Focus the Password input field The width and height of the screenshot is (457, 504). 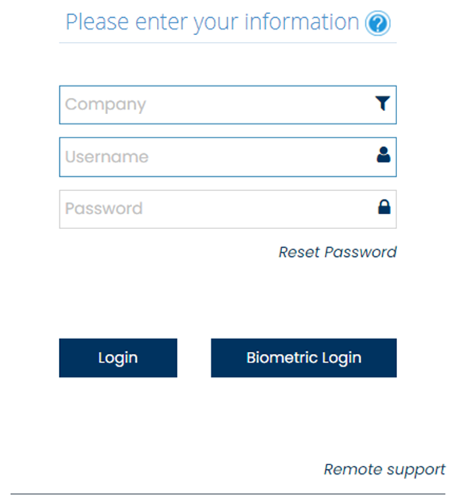click(228, 209)
